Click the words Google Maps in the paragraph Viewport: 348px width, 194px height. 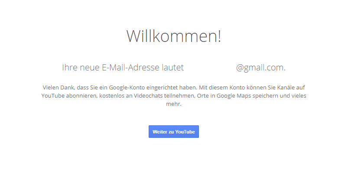point(234,96)
